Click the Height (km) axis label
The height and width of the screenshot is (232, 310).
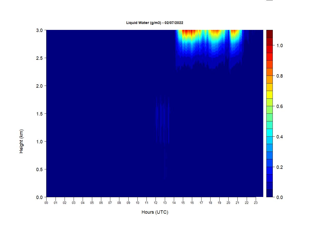point(21,141)
